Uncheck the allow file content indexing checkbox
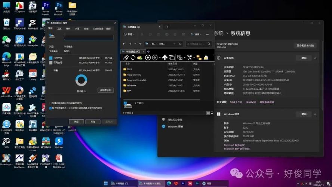Screen dimensions: 332x187 (50, 108)
